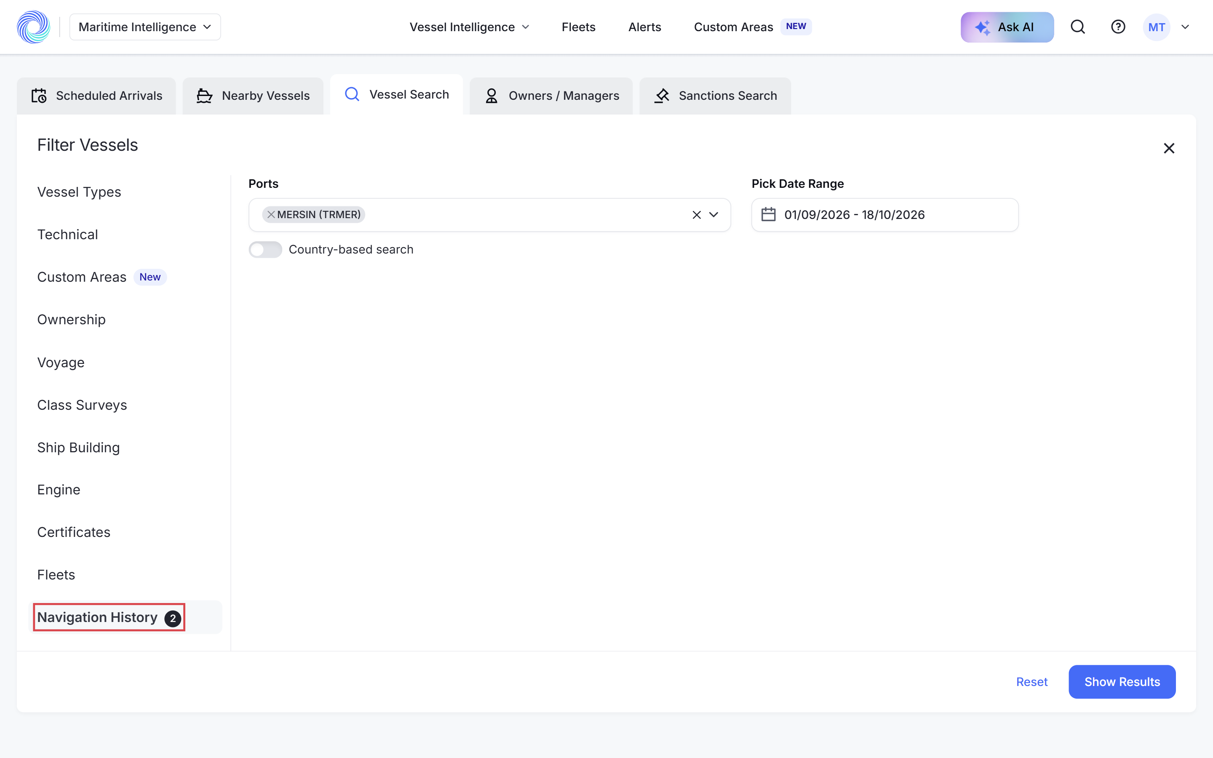1213x758 pixels.
Task: Click the MT user avatar
Action: (x=1157, y=27)
